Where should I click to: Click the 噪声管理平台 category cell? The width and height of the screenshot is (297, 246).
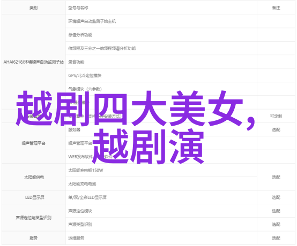point(34,143)
